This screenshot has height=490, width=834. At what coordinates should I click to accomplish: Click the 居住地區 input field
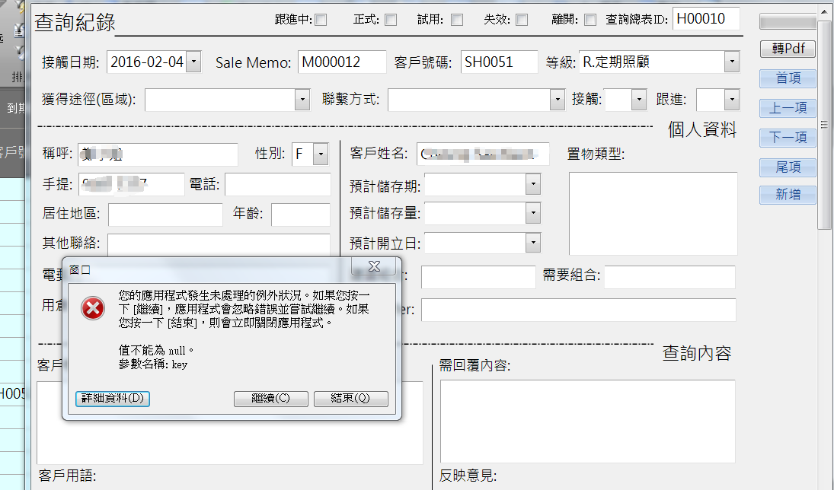165,214
